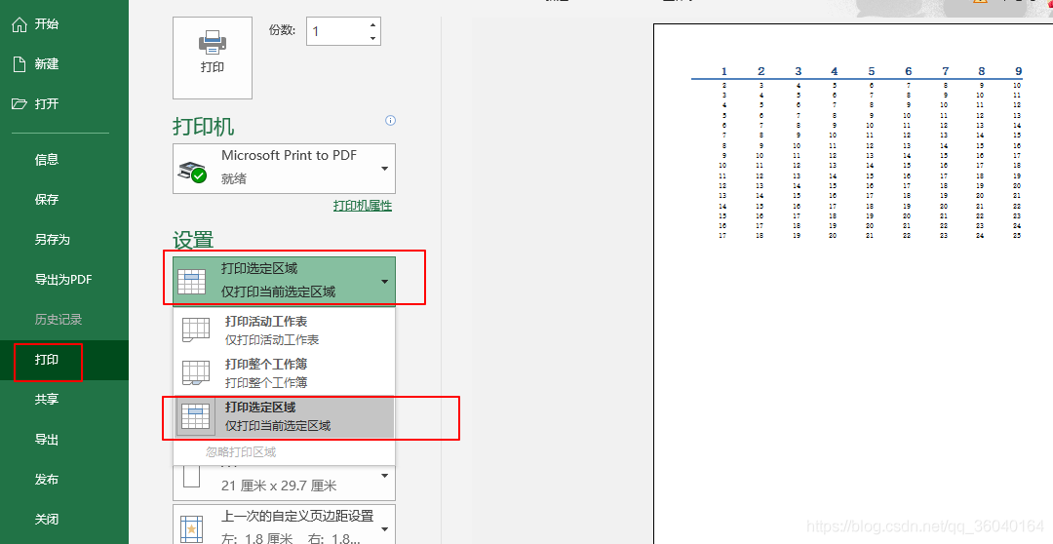This screenshot has width=1053, height=544.
Task: Click header number 9 in preview table
Action: [1018, 71]
